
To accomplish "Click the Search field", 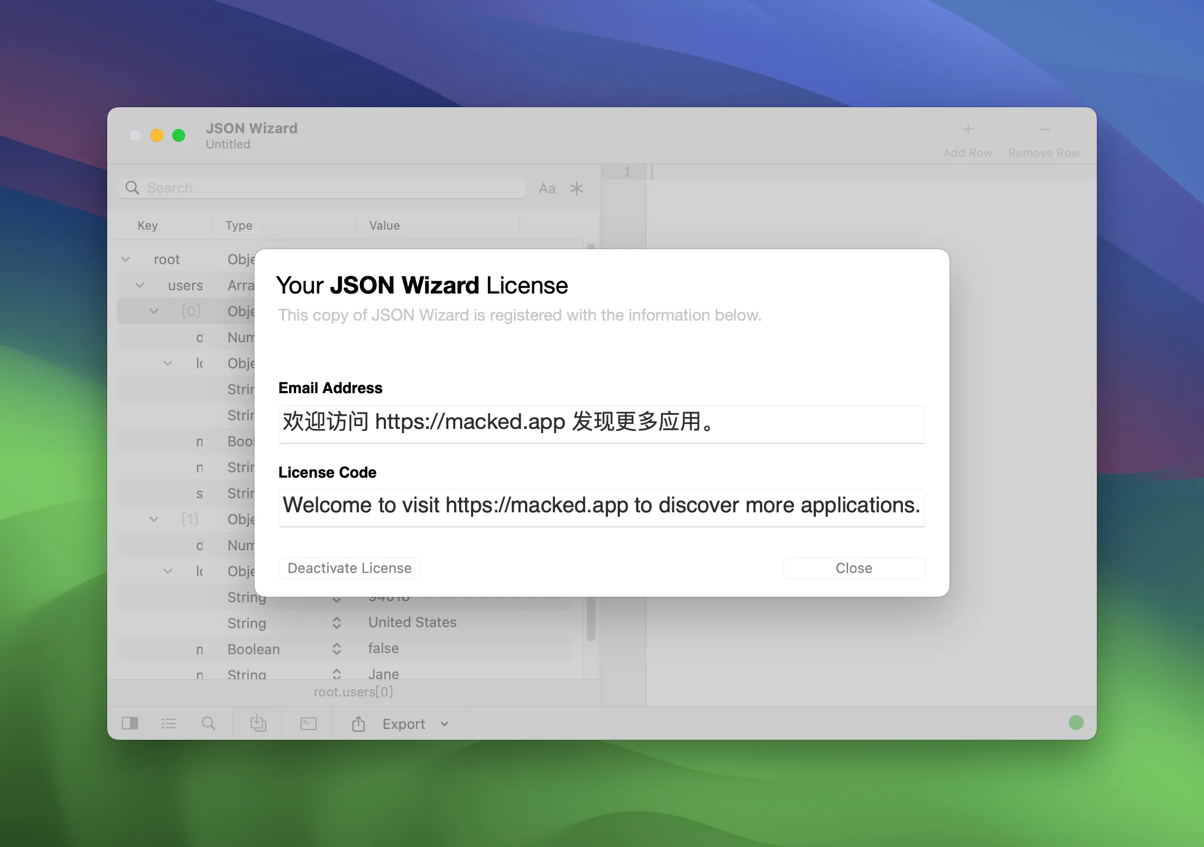I will pyautogui.click(x=322, y=188).
